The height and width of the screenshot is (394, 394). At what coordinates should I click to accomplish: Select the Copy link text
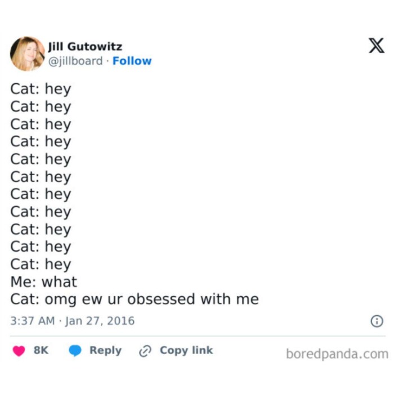pyautogui.click(x=186, y=350)
